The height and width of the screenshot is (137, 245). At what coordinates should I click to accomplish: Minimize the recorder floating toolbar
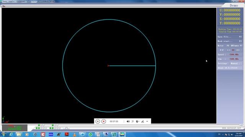point(147,121)
